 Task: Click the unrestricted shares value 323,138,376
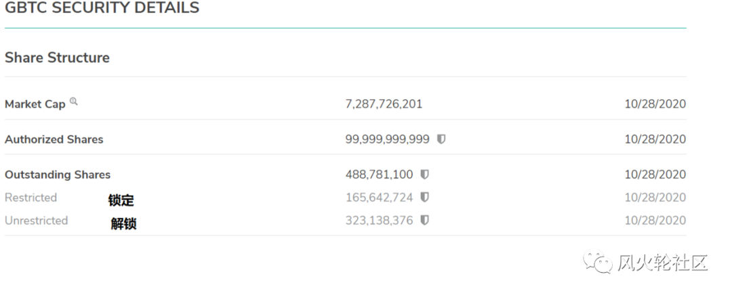pyautogui.click(x=379, y=221)
